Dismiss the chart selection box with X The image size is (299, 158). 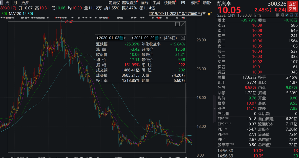(183, 24)
